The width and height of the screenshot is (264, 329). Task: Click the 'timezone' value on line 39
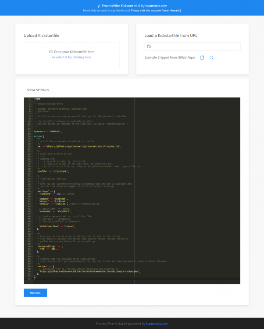[58, 194]
